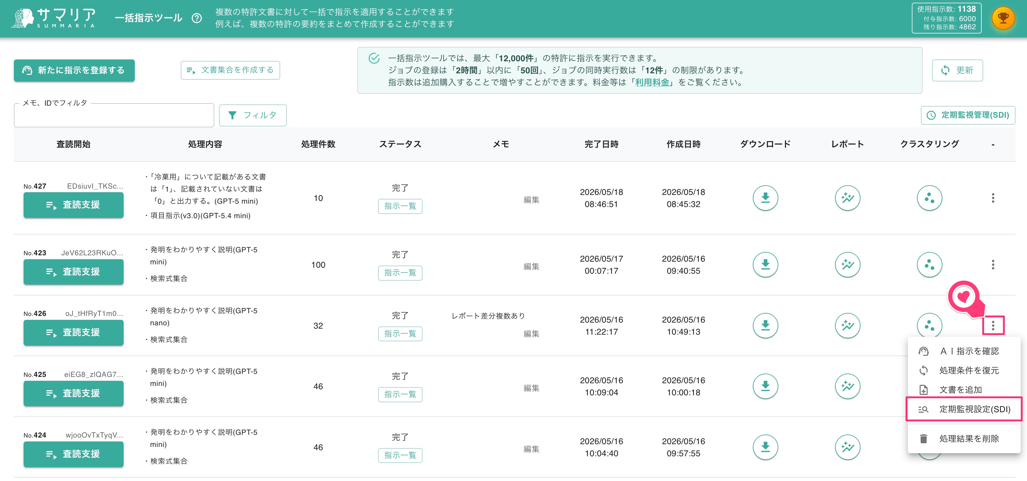
Task: Open clustering for No.426
Action: click(929, 326)
